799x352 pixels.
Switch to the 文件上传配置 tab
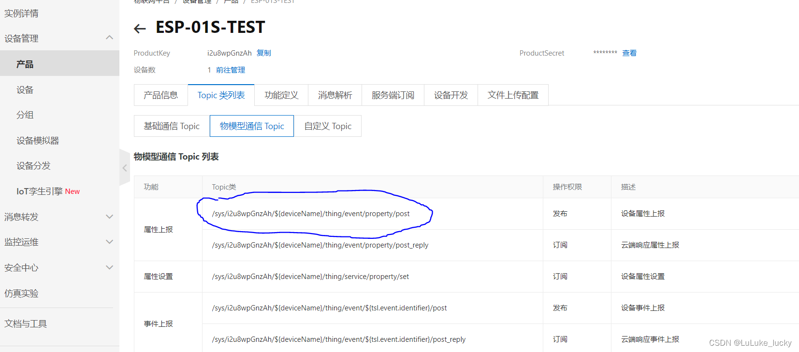pyautogui.click(x=513, y=95)
